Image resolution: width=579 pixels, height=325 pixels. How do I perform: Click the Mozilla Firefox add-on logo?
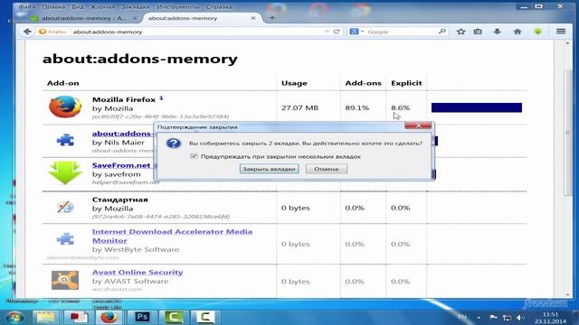[65, 107]
